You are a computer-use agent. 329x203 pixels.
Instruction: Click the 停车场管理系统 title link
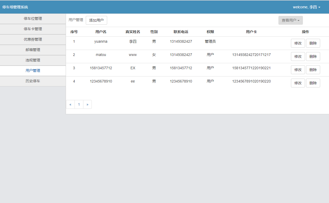tap(15, 7)
